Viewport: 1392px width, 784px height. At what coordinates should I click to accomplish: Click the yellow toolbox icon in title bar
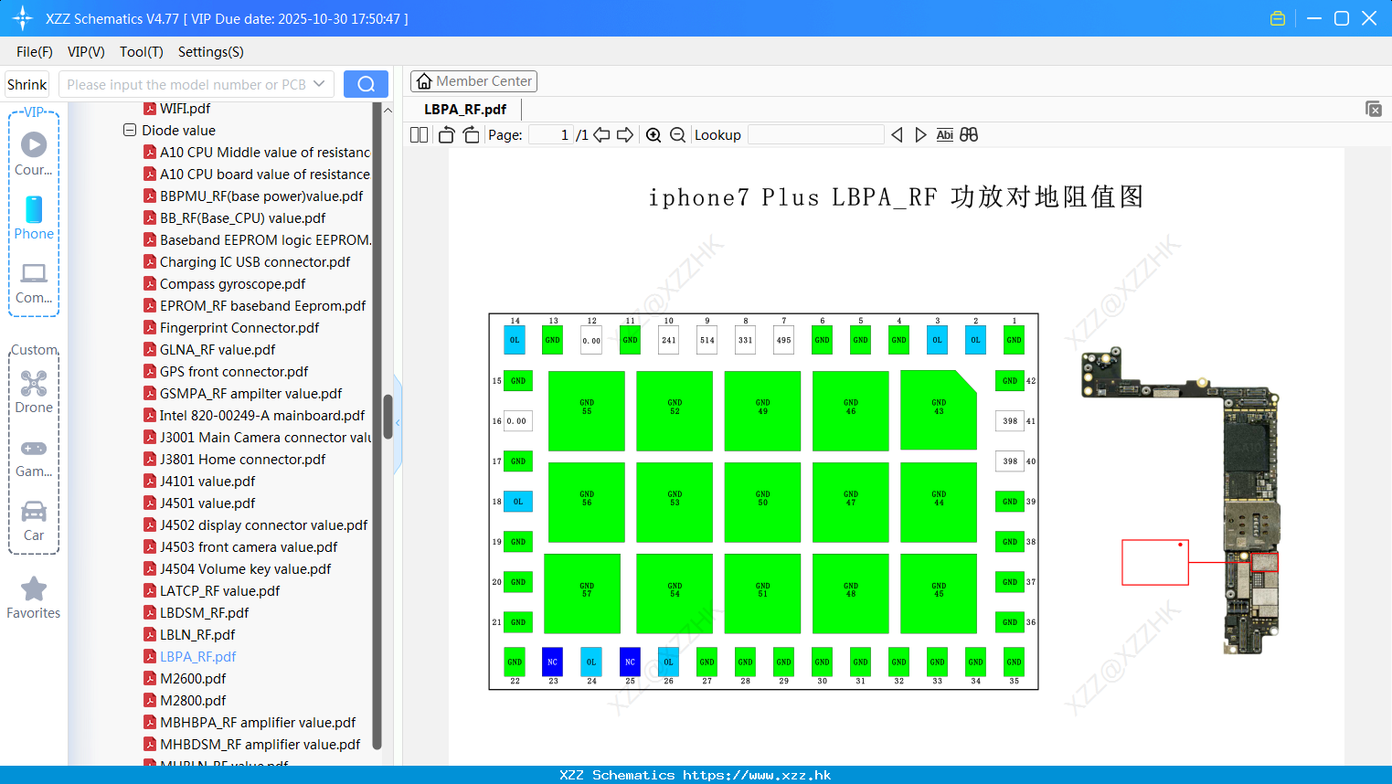[x=1278, y=18]
